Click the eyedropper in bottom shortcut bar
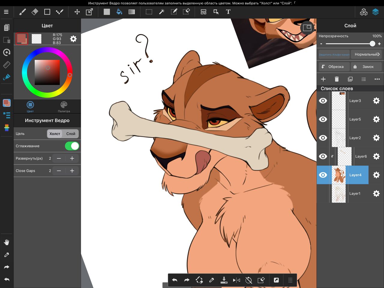 pyautogui.click(x=211, y=280)
